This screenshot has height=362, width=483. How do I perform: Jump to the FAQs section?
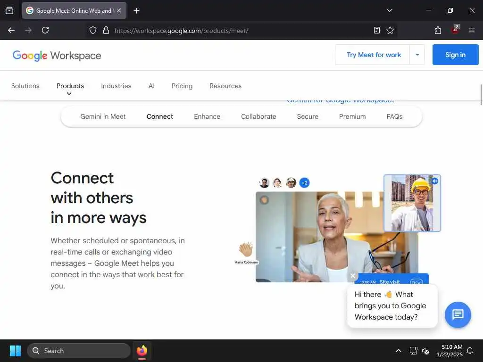(394, 117)
